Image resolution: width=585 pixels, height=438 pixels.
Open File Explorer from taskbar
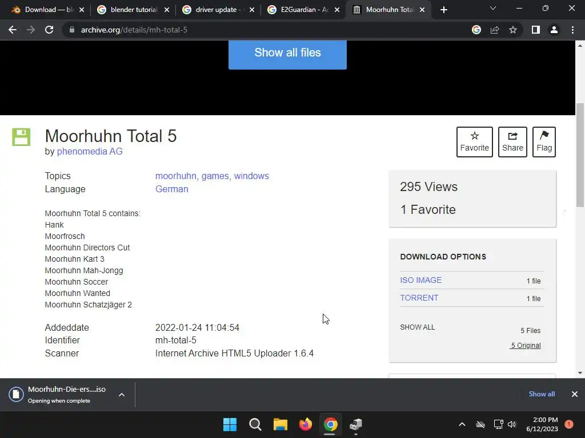click(280, 424)
